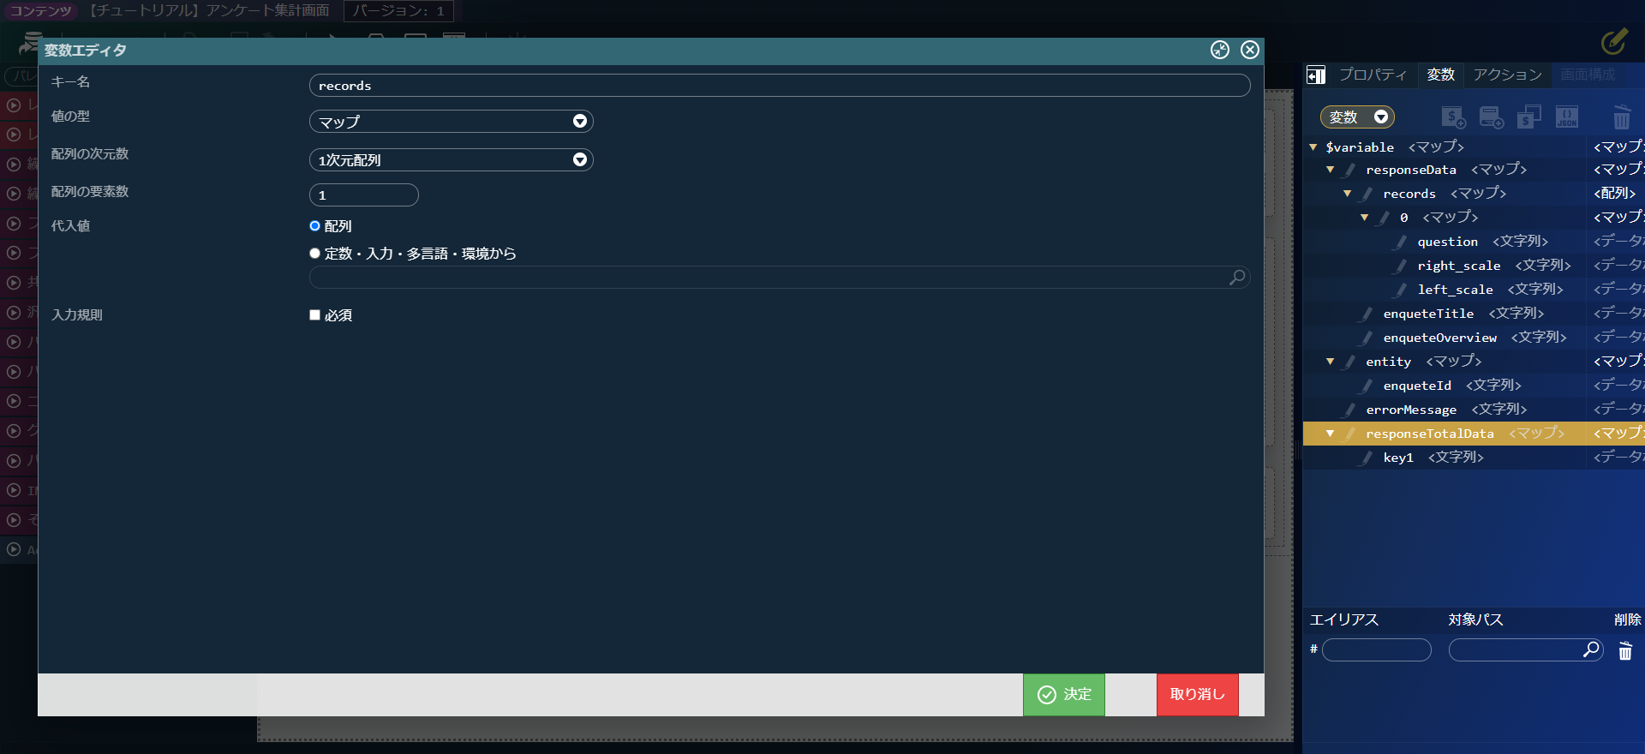Click the 決定 confirm button

[1064, 695]
